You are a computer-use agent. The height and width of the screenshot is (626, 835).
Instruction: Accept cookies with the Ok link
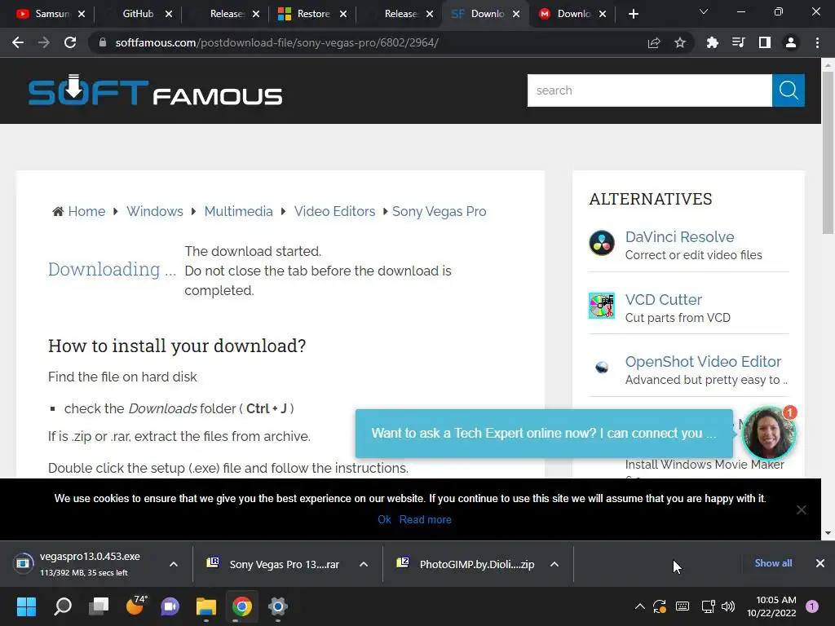tap(385, 519)
